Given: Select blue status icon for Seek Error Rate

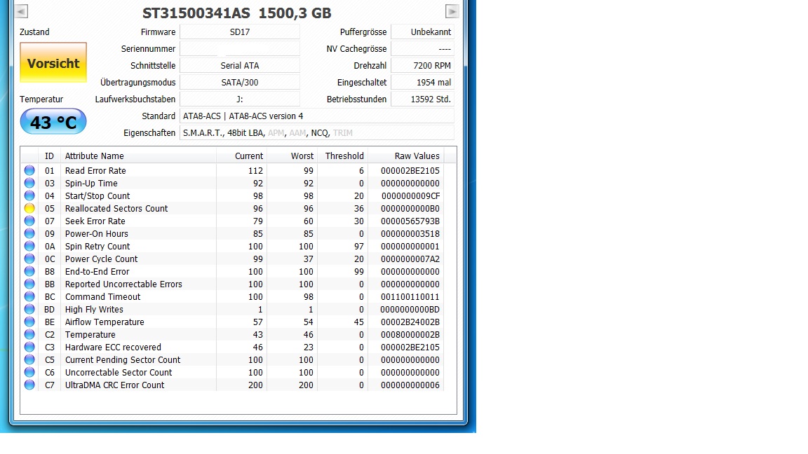Looking at the screenshot, I should click(x=29, y=221).
